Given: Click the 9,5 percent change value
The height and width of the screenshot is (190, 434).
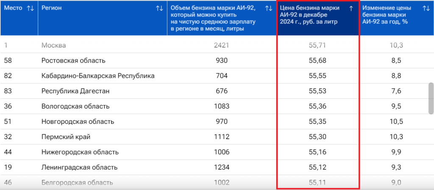Looking at the screenshot, I should [x=396, y=106].
